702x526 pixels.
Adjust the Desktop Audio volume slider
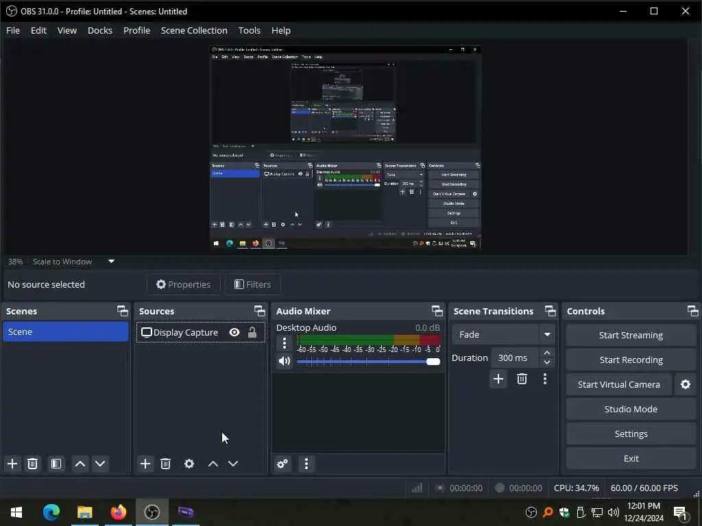pyautogui.click(x=368, y=362)
